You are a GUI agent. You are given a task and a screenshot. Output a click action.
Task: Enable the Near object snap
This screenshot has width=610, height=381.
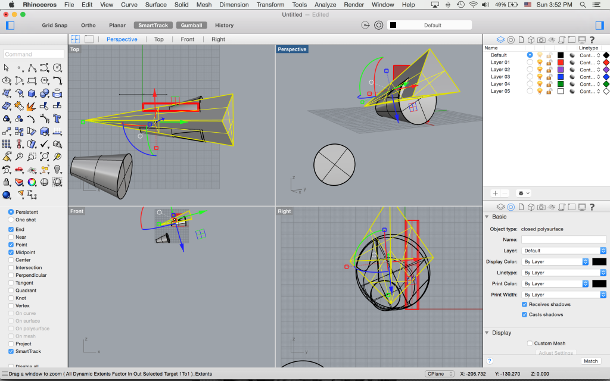tap(11, 237)
